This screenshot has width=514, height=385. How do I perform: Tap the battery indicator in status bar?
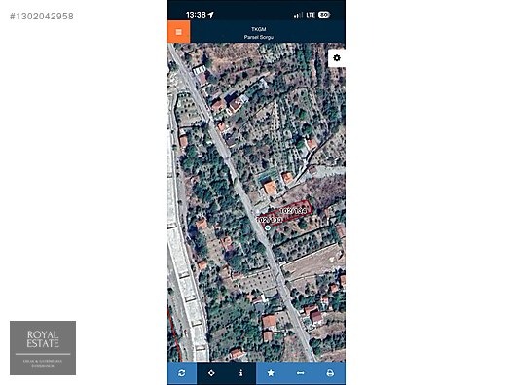pyautogui.click(x=324, y=15)
